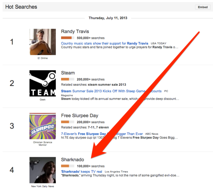Open ''Sharknado' keeps TV real' article
Screen dimensions: 213x189
82,172
